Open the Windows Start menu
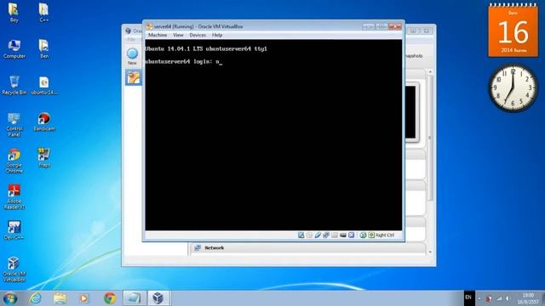 pyautogui.click(x=9, y=298)
